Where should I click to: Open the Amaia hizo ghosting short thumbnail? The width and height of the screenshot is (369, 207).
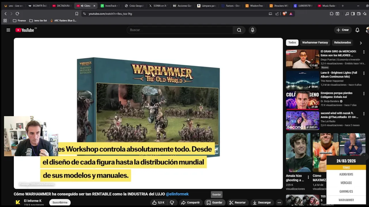(x=298, y=152)
